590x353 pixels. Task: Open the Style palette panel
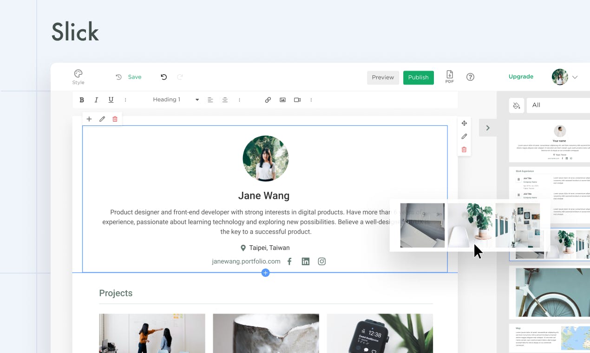(78, 77)
